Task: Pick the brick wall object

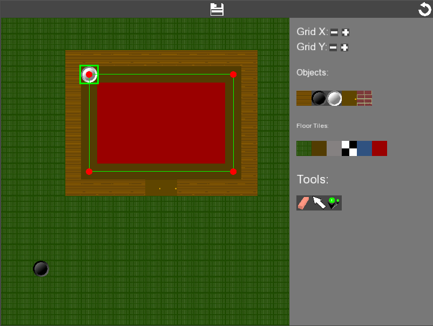Action: [x=364, y=98]
